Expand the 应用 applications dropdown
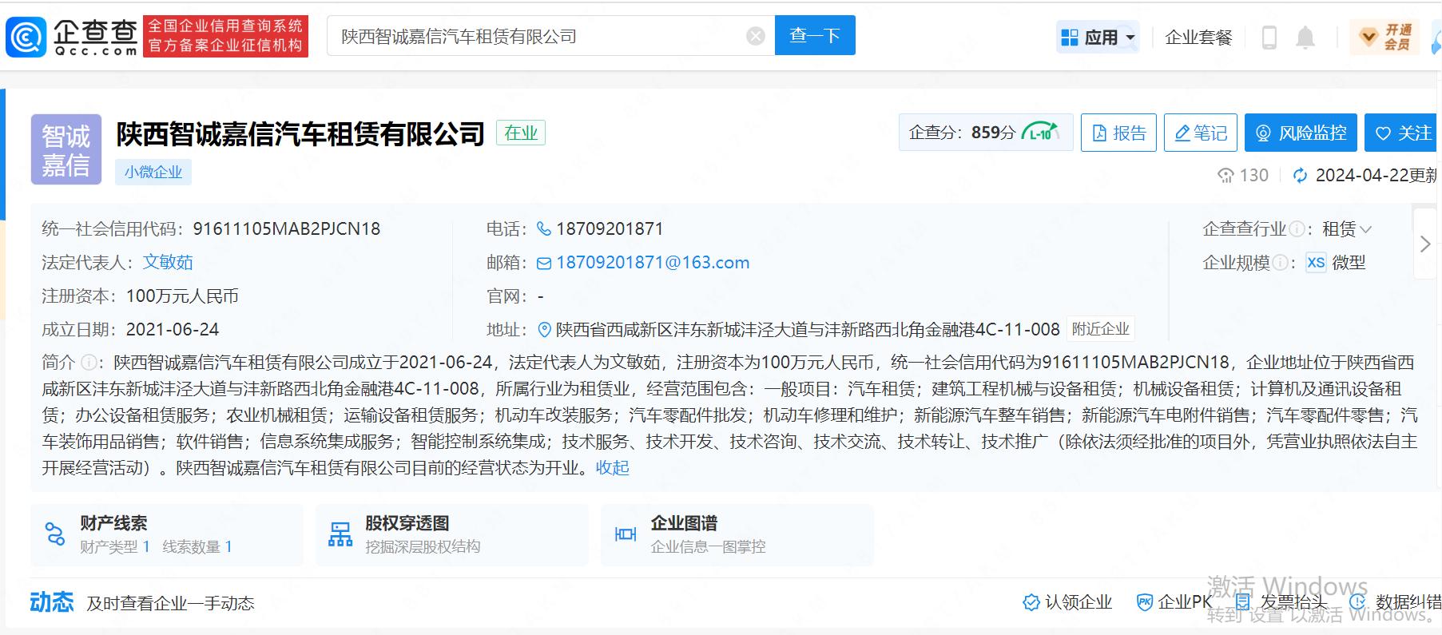 1098,37
